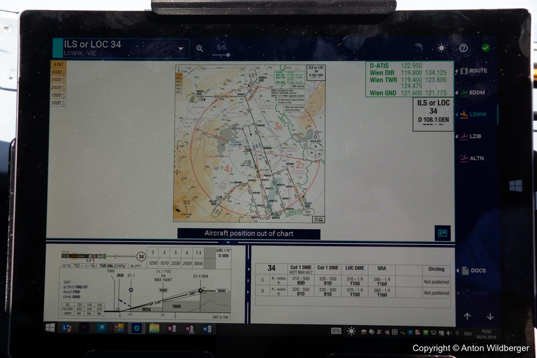Open the approach profile view diagram

[145, 294]
